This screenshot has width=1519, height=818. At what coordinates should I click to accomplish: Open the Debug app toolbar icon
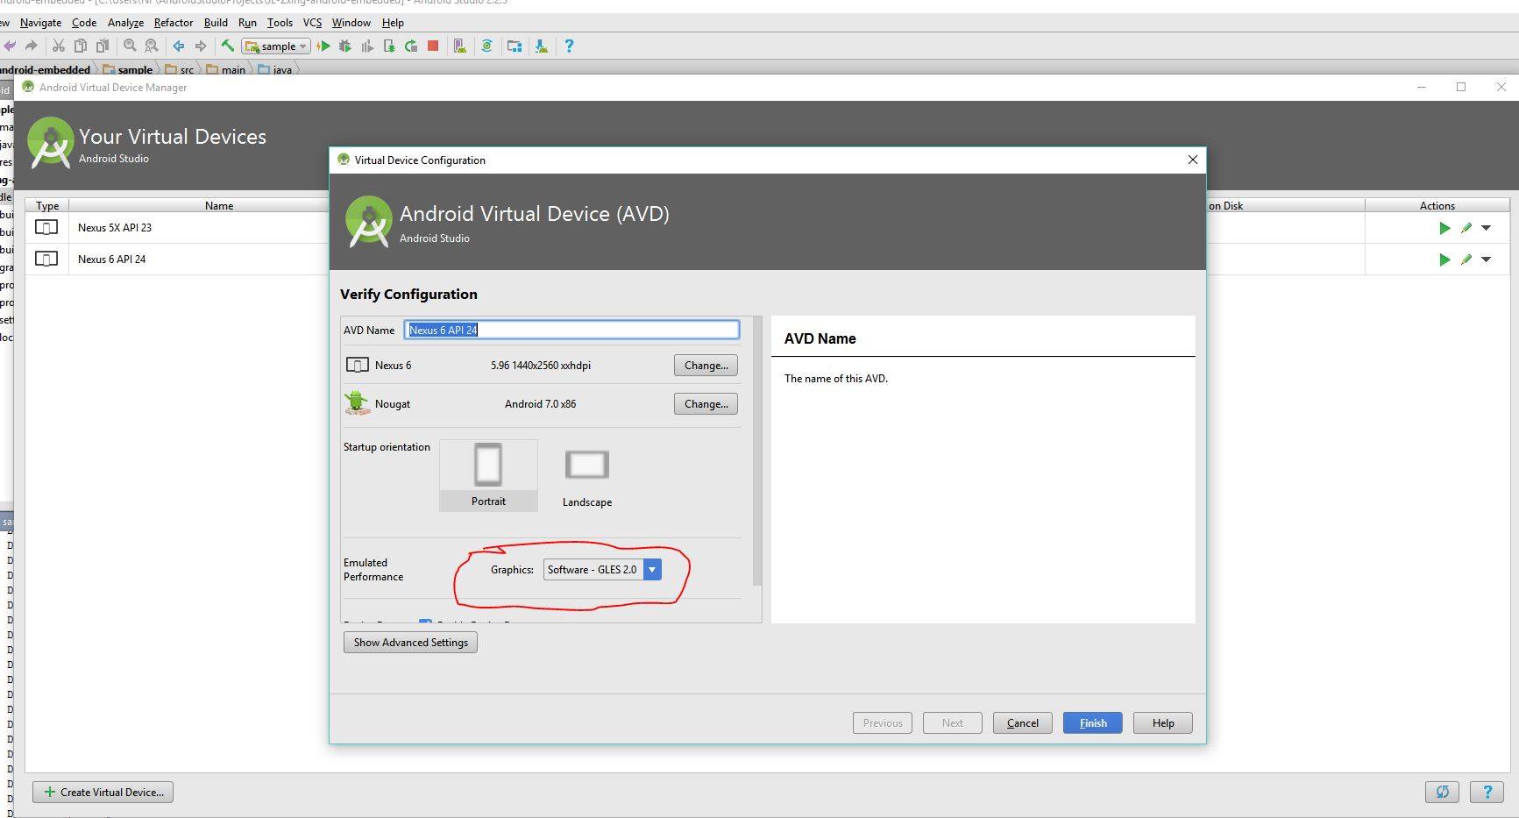coord(344,46)
